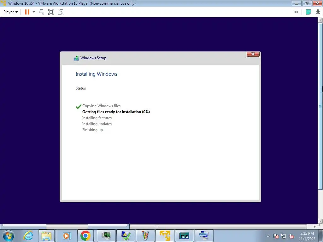Open the Windows Start menu

(9, 236)
